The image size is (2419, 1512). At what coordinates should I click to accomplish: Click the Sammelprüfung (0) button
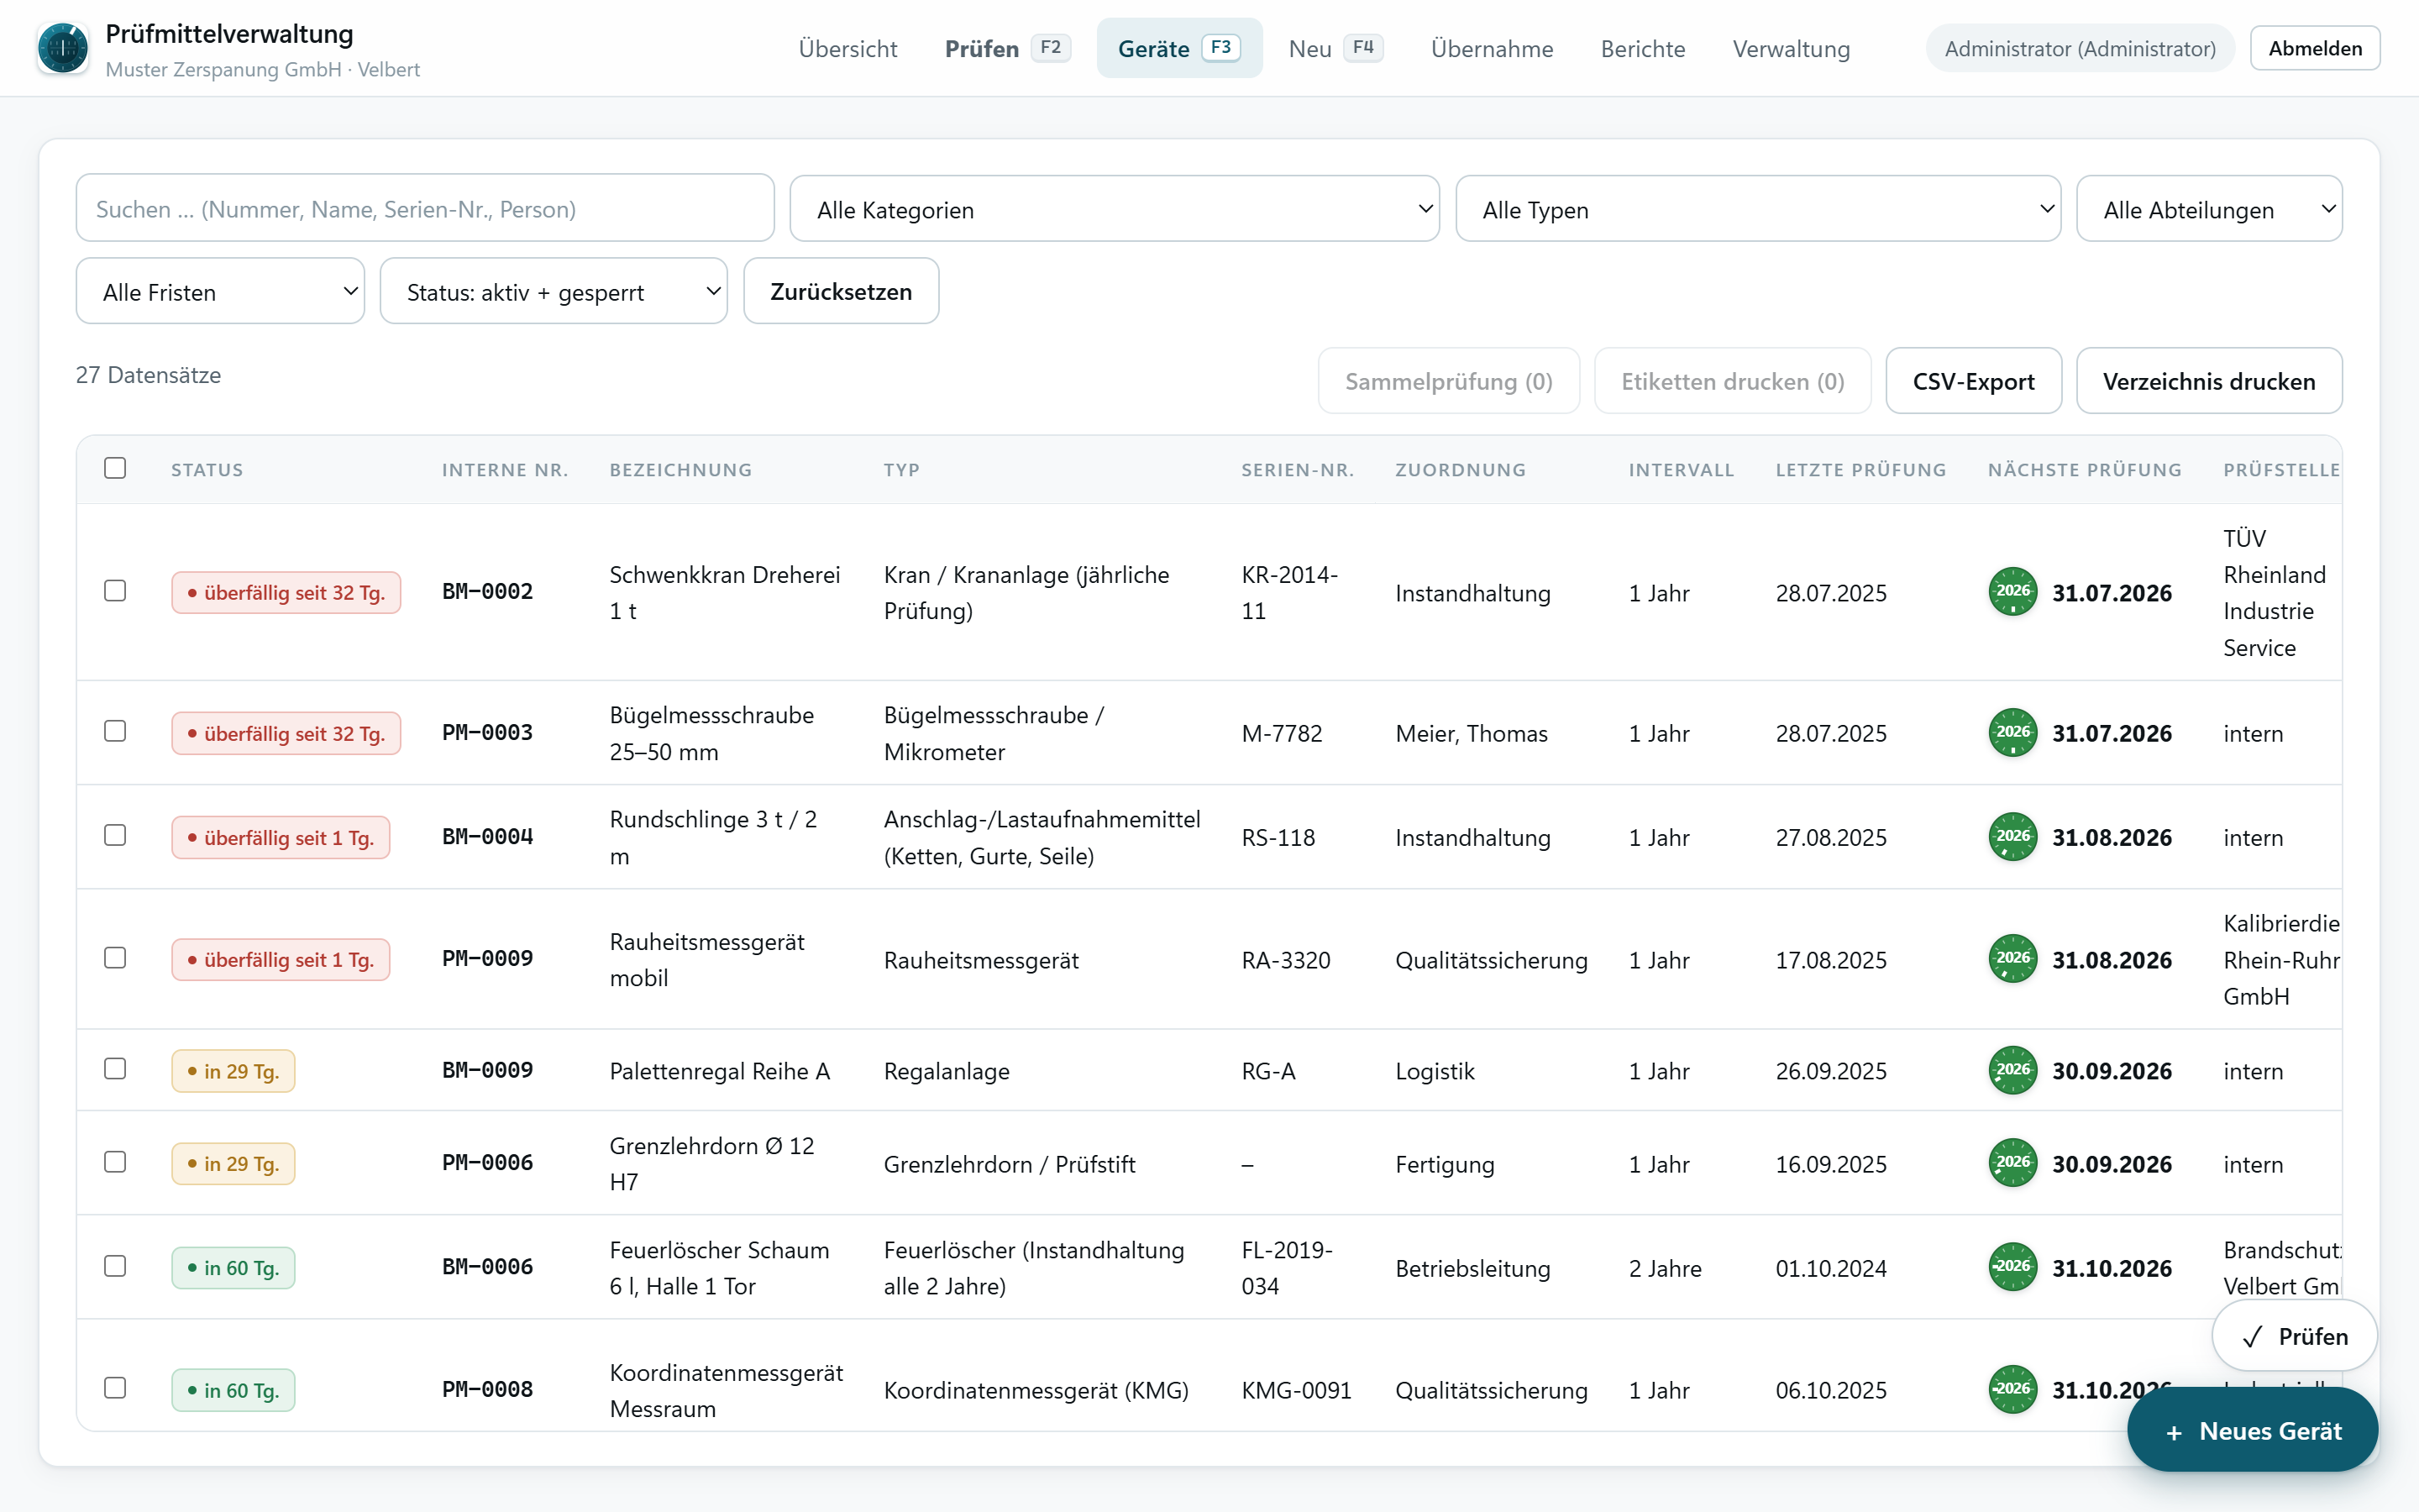point(1448,381)
